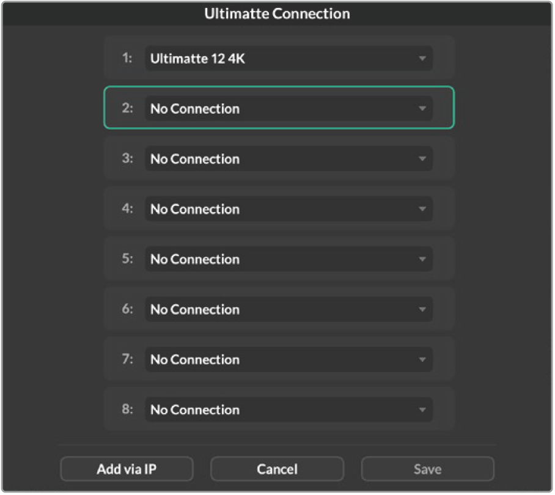Select the highlighted slot 2 row label
This screenshot has width=555, height=495.
(127, 108)
